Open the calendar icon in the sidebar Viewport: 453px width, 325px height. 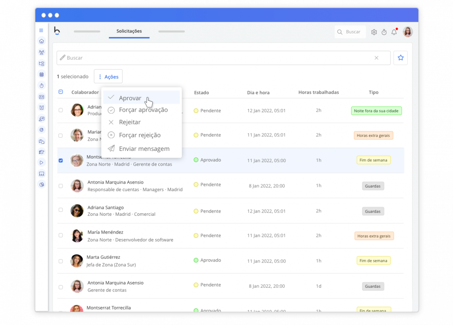tap(41, 74)
